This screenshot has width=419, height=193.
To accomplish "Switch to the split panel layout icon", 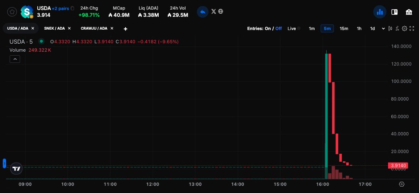I will [x=394, y=12].
